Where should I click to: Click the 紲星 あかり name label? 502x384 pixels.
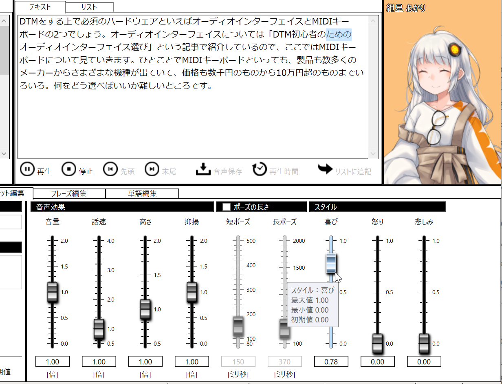tap(406, 8)
